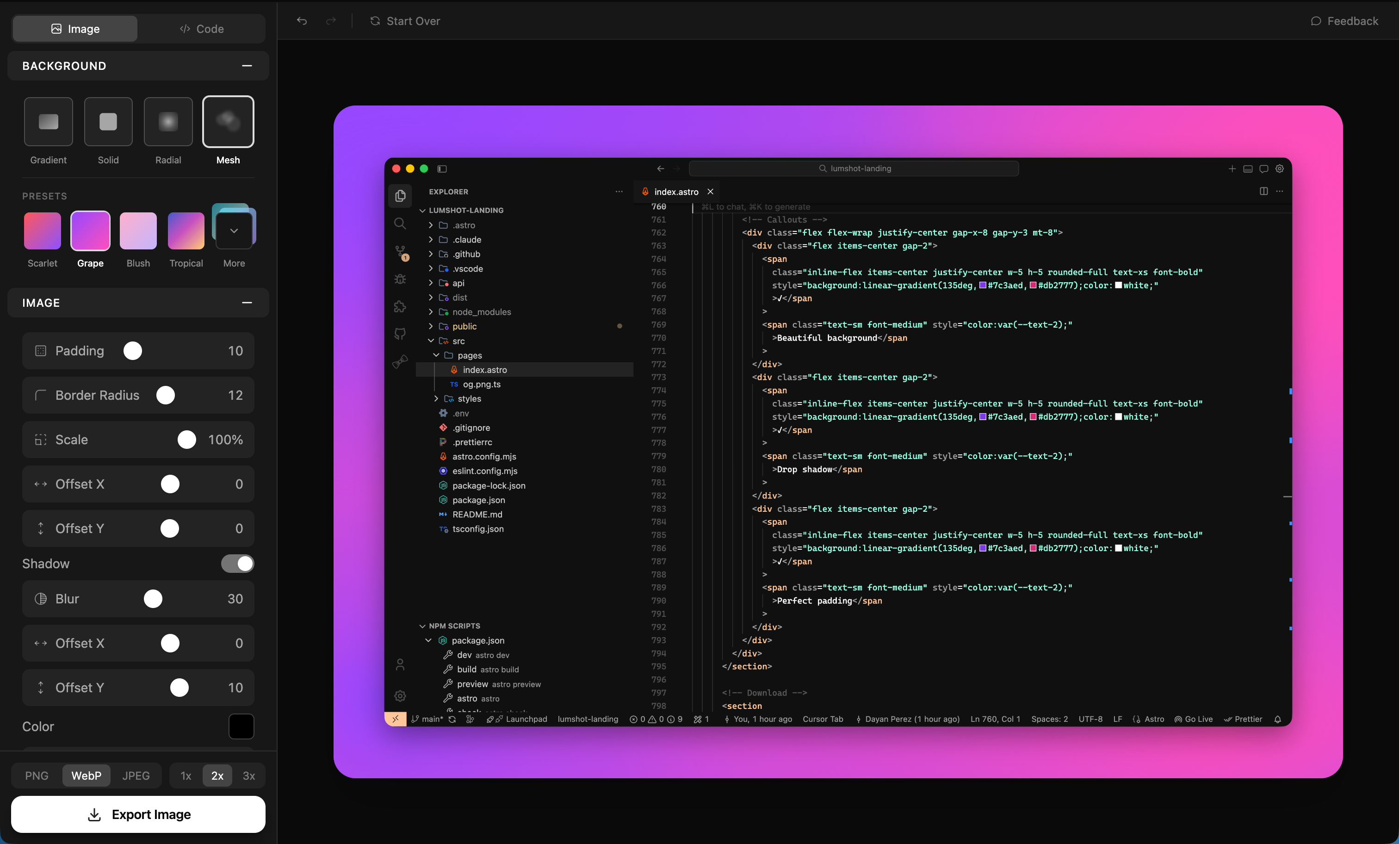Open the notifications bell icon

1278,719
